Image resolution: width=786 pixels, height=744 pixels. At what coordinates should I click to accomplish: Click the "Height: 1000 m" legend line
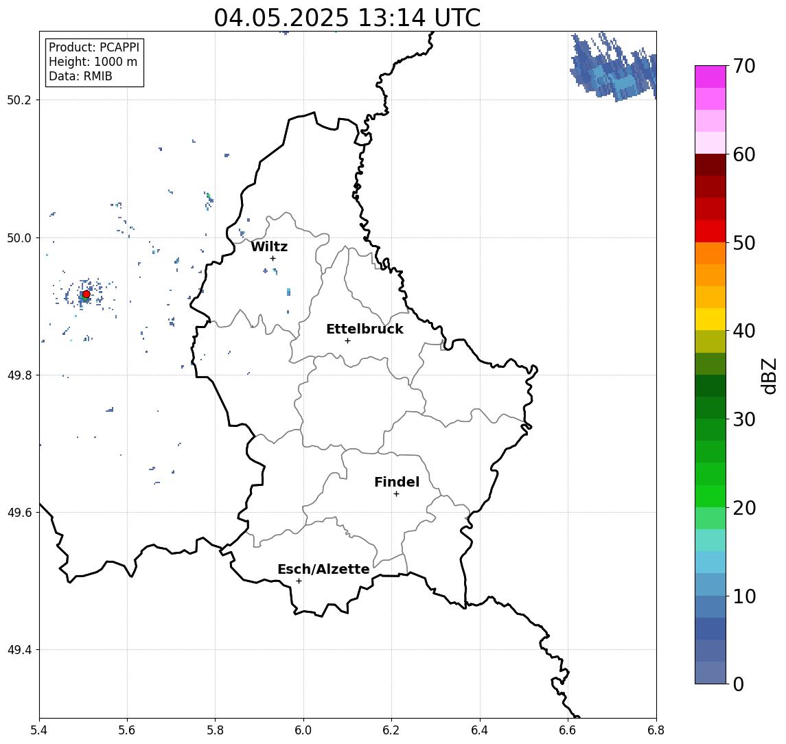[x=93, y=62]
